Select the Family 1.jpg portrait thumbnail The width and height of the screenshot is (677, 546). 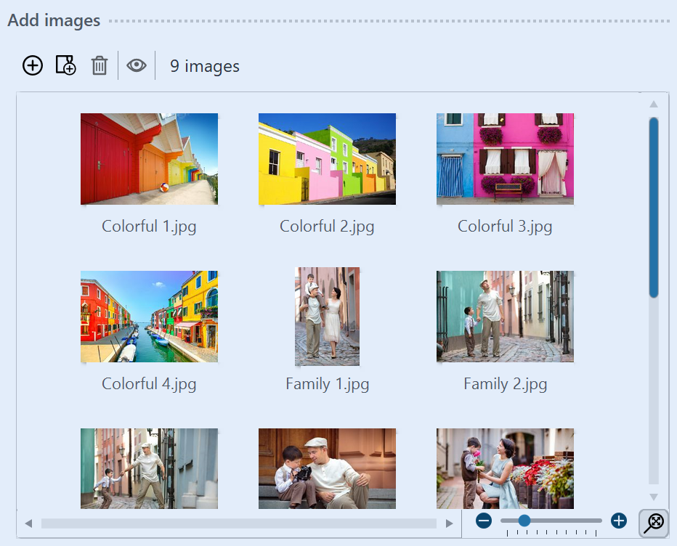[327, 317]
